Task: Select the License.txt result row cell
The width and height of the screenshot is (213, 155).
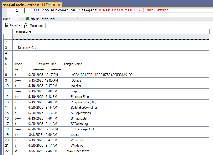Action: tap(111, 151)
